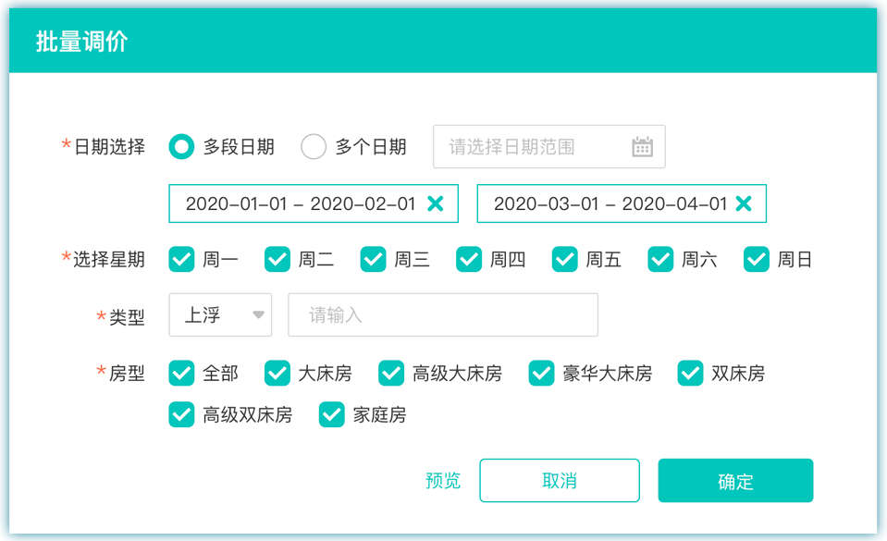Uncheck the 周一 checkbox

coord(181,259)
